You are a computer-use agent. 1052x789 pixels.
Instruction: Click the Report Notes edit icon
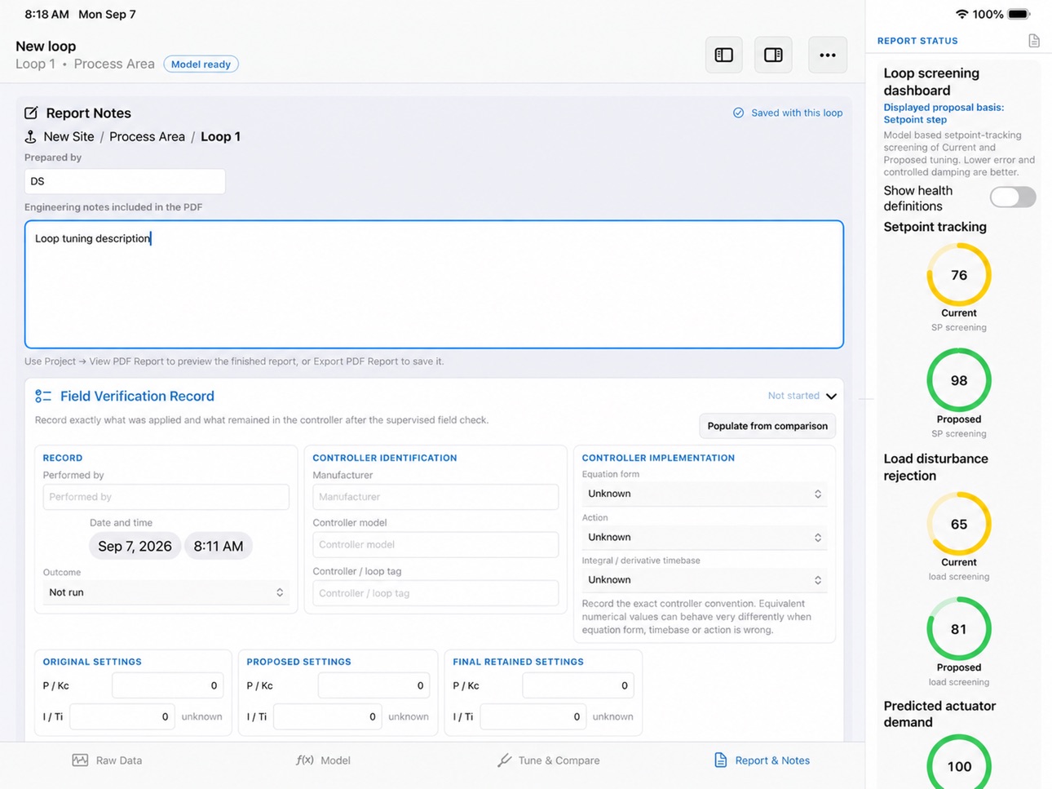(x=31, y=113)
